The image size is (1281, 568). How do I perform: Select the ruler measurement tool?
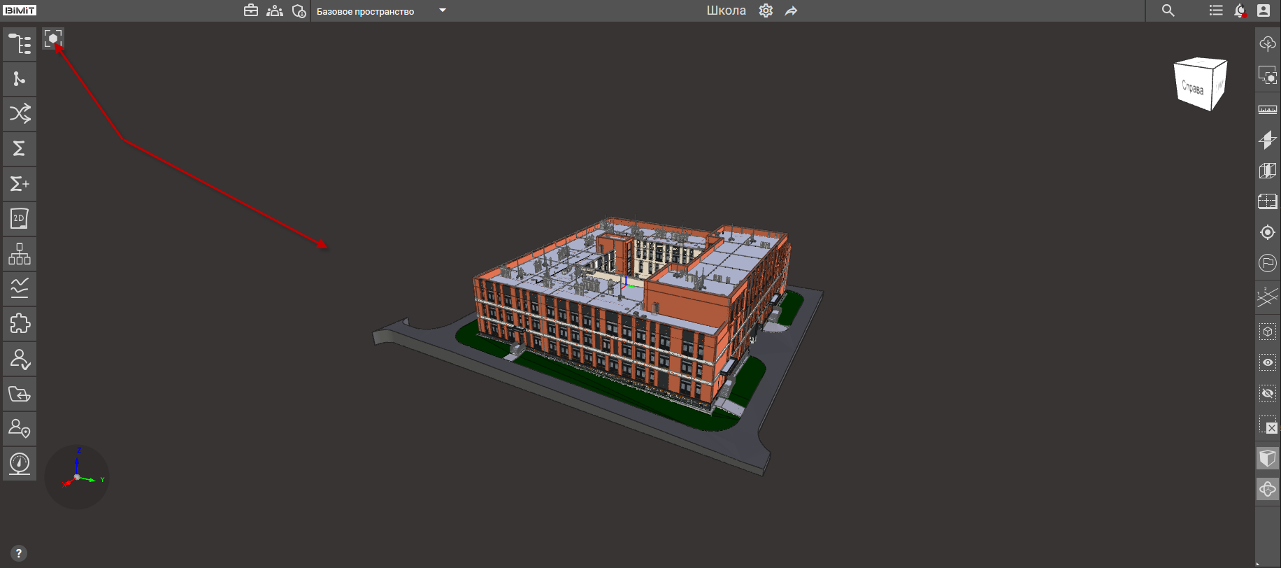click(x=1267, y=110)
